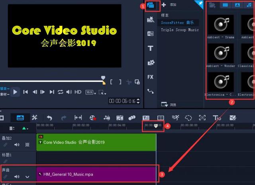The height and width of the screenshot is (185, 255).
Task: Switch to project (项目) play mode
Action: (x=4, y=89)
